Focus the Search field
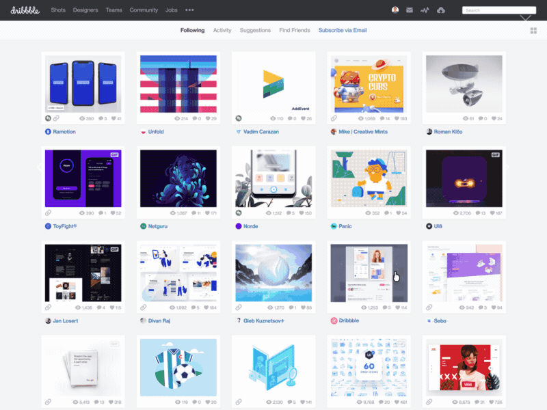The width and height of the screenshot is (547, 410). [x=499, y=10]
